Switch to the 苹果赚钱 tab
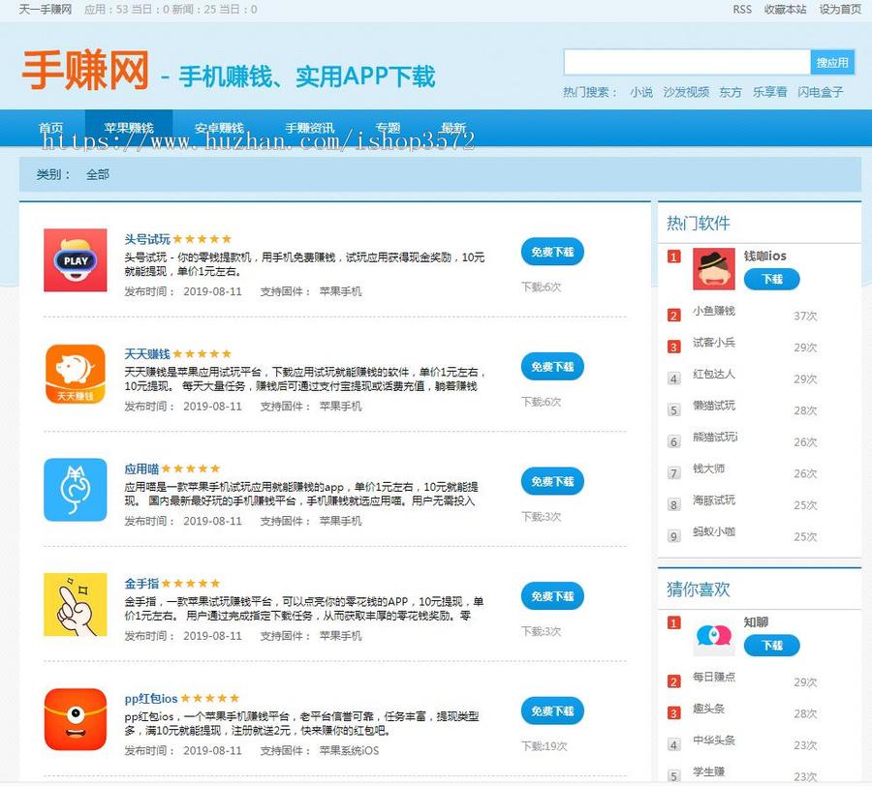This screenshot has width=872, height=786. (x=129, y=126)
